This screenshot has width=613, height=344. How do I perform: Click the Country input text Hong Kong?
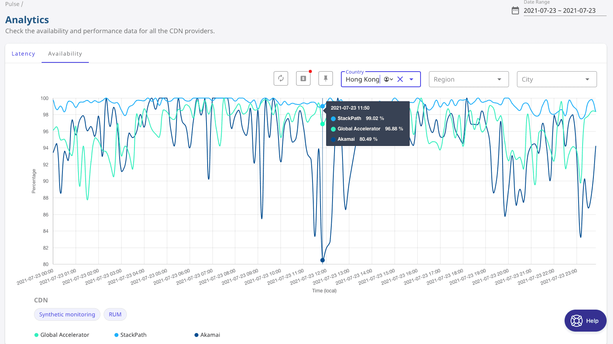[363, 79]
